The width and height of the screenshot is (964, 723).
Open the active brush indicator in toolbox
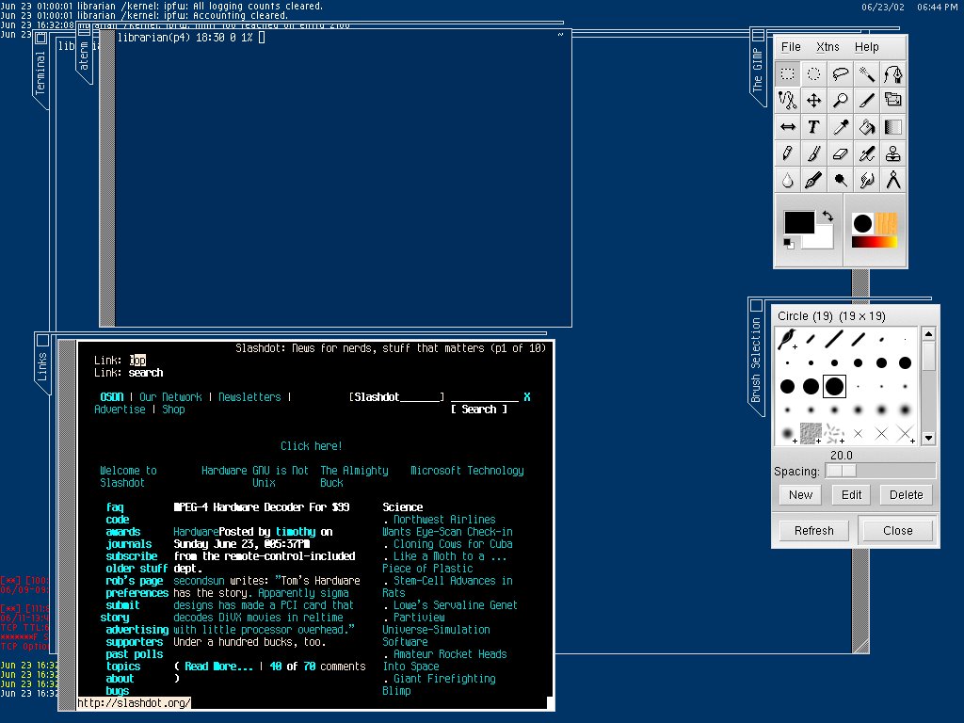tap(862, 224)
